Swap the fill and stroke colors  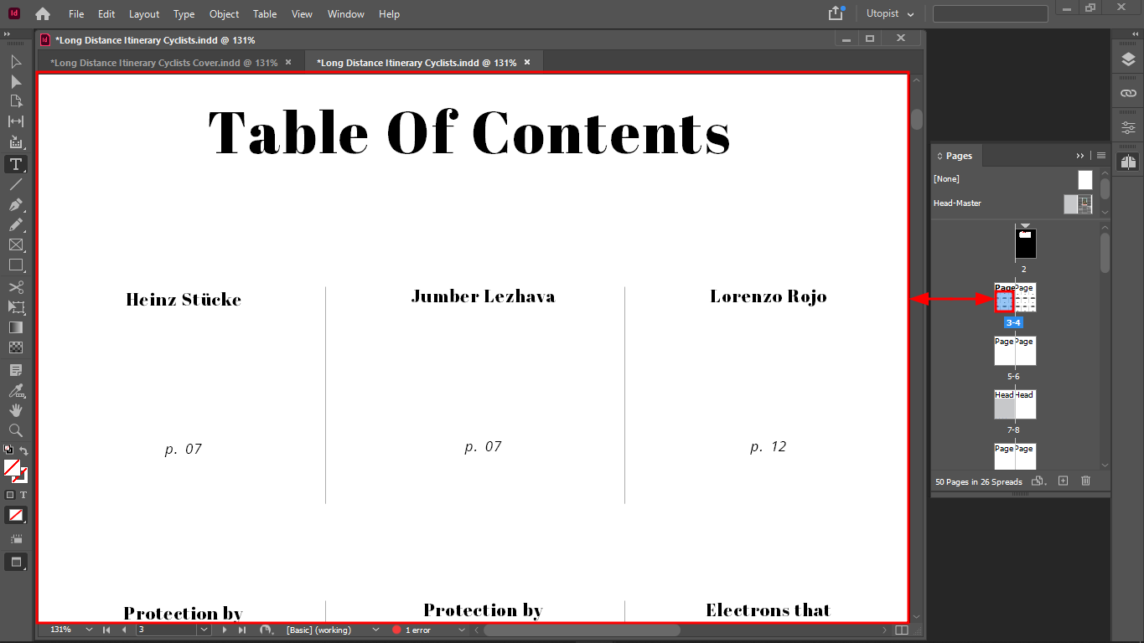tap(23, 450)
